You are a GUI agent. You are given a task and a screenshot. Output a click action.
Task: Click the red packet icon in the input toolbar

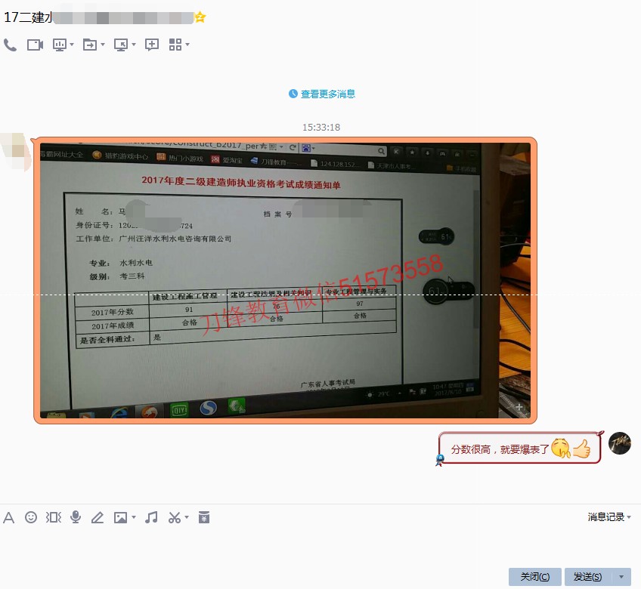(204, 517)
